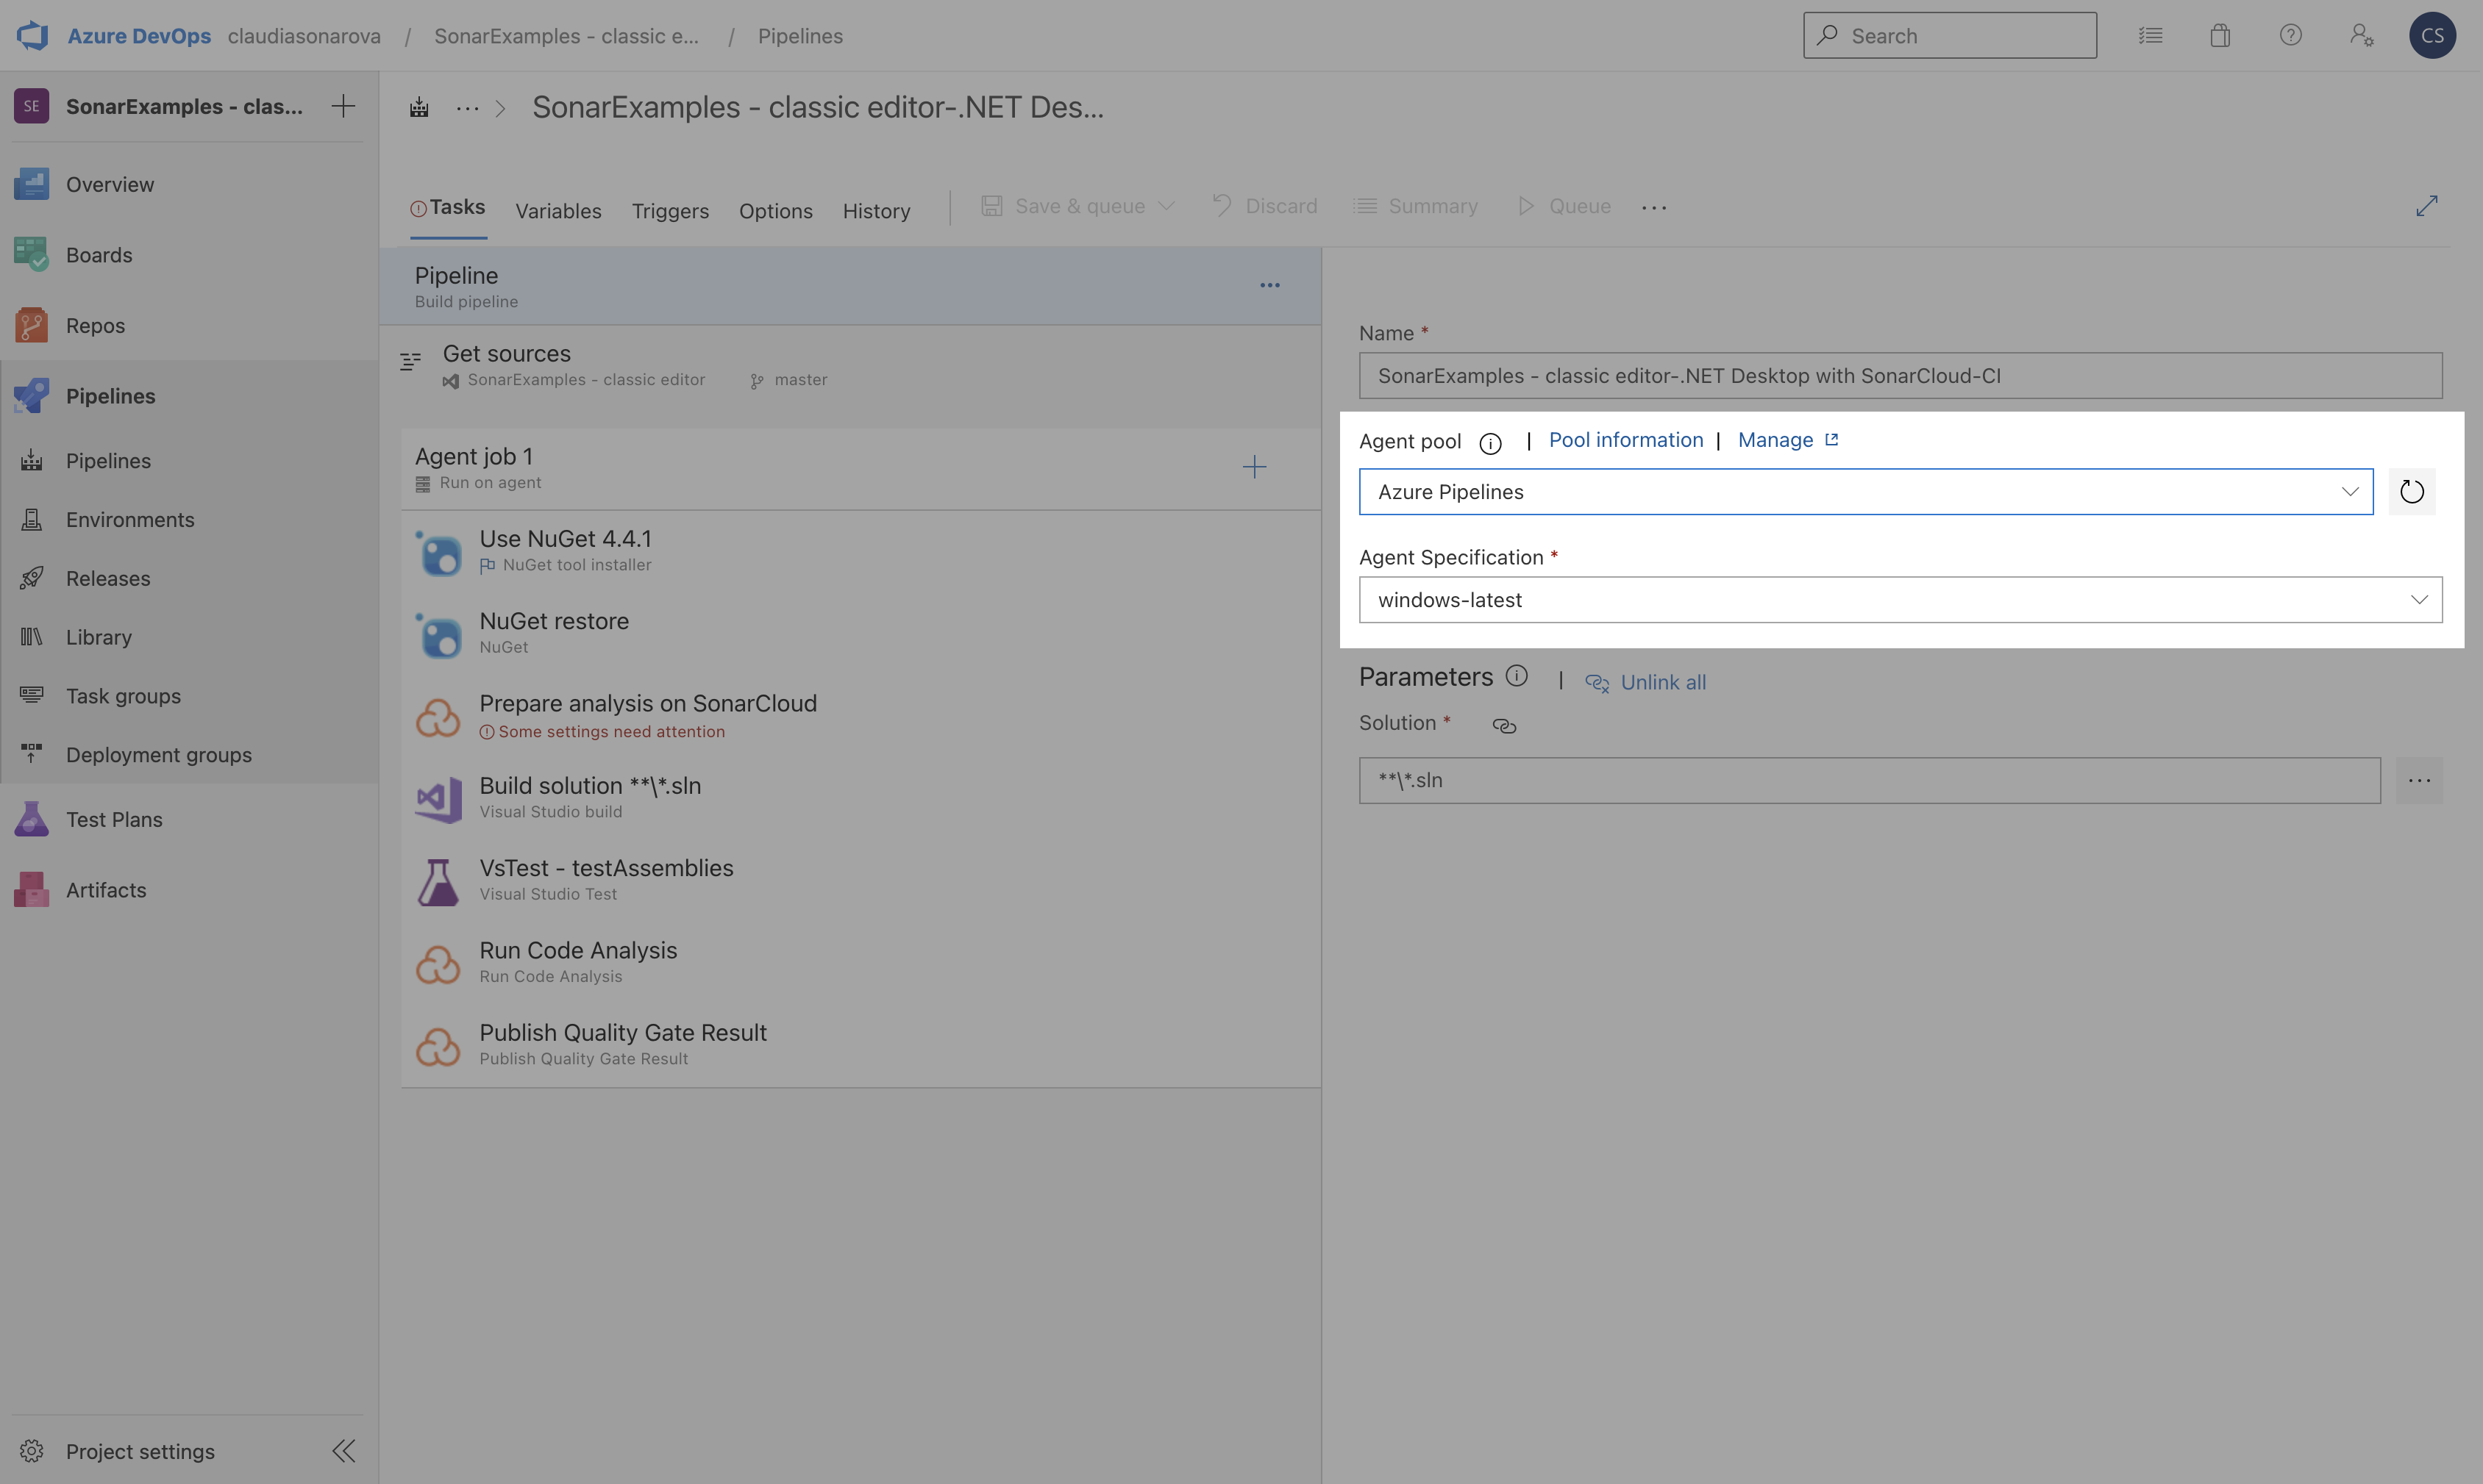Screen dimensions: 2483x1484
Task: Open the breadcrumb ellipsis before pipeline title
Action: [x=467, y=107]
